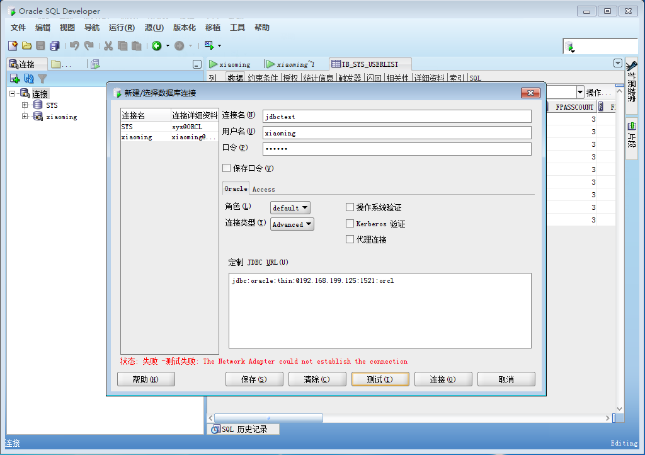Expand the xiaoming connection tree node
This screenshot has width=645, height=455.
point(25,117)
